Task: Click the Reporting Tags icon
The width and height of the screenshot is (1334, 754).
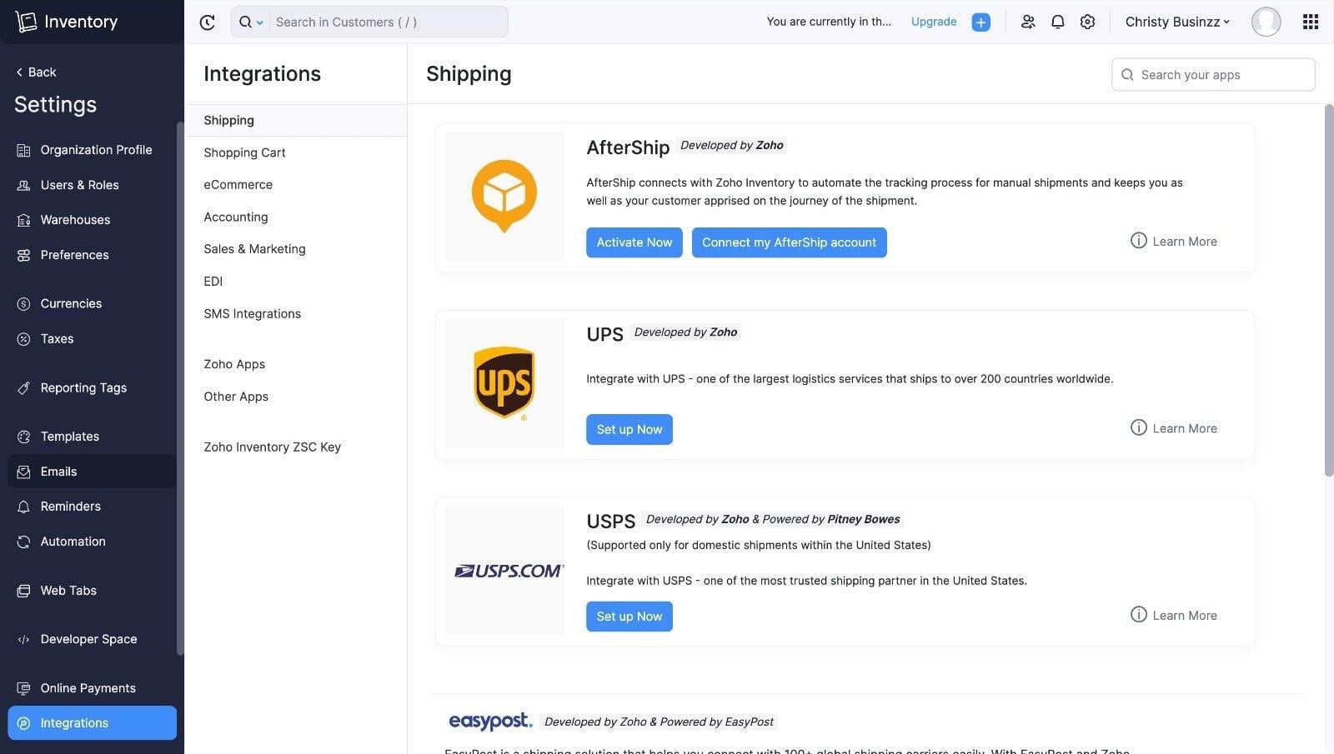Action: tap(23, 387)
